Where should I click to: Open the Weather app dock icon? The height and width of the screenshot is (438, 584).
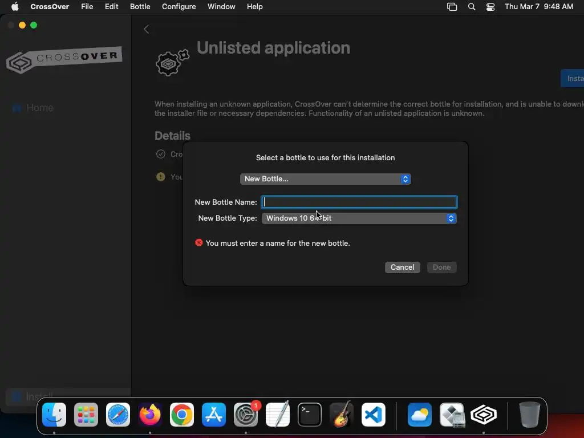(420, 415)
